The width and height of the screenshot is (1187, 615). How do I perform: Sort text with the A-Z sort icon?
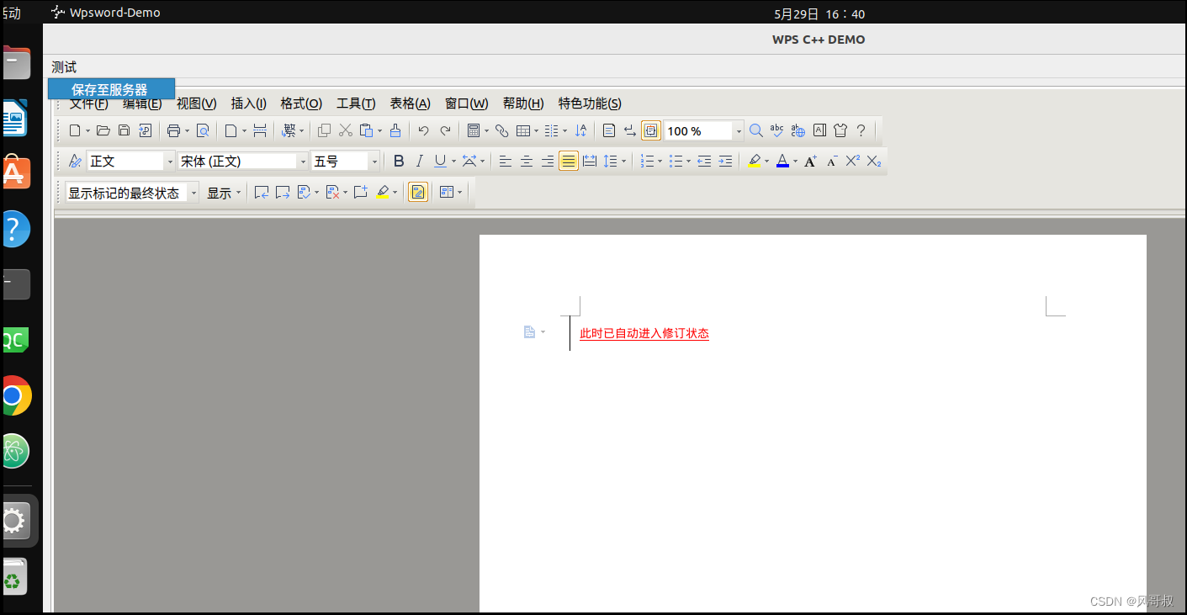coord(580,130)
